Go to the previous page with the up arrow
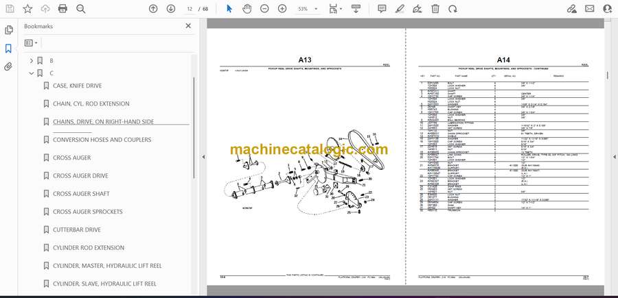 pos(153,9)
